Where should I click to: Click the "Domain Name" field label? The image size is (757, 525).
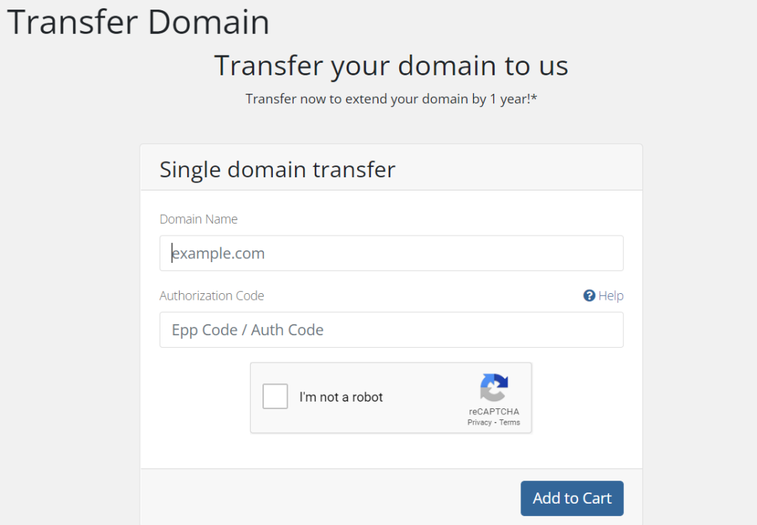pos(199,219)
